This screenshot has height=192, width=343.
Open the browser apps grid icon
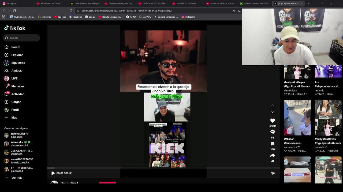pos(3,17)
